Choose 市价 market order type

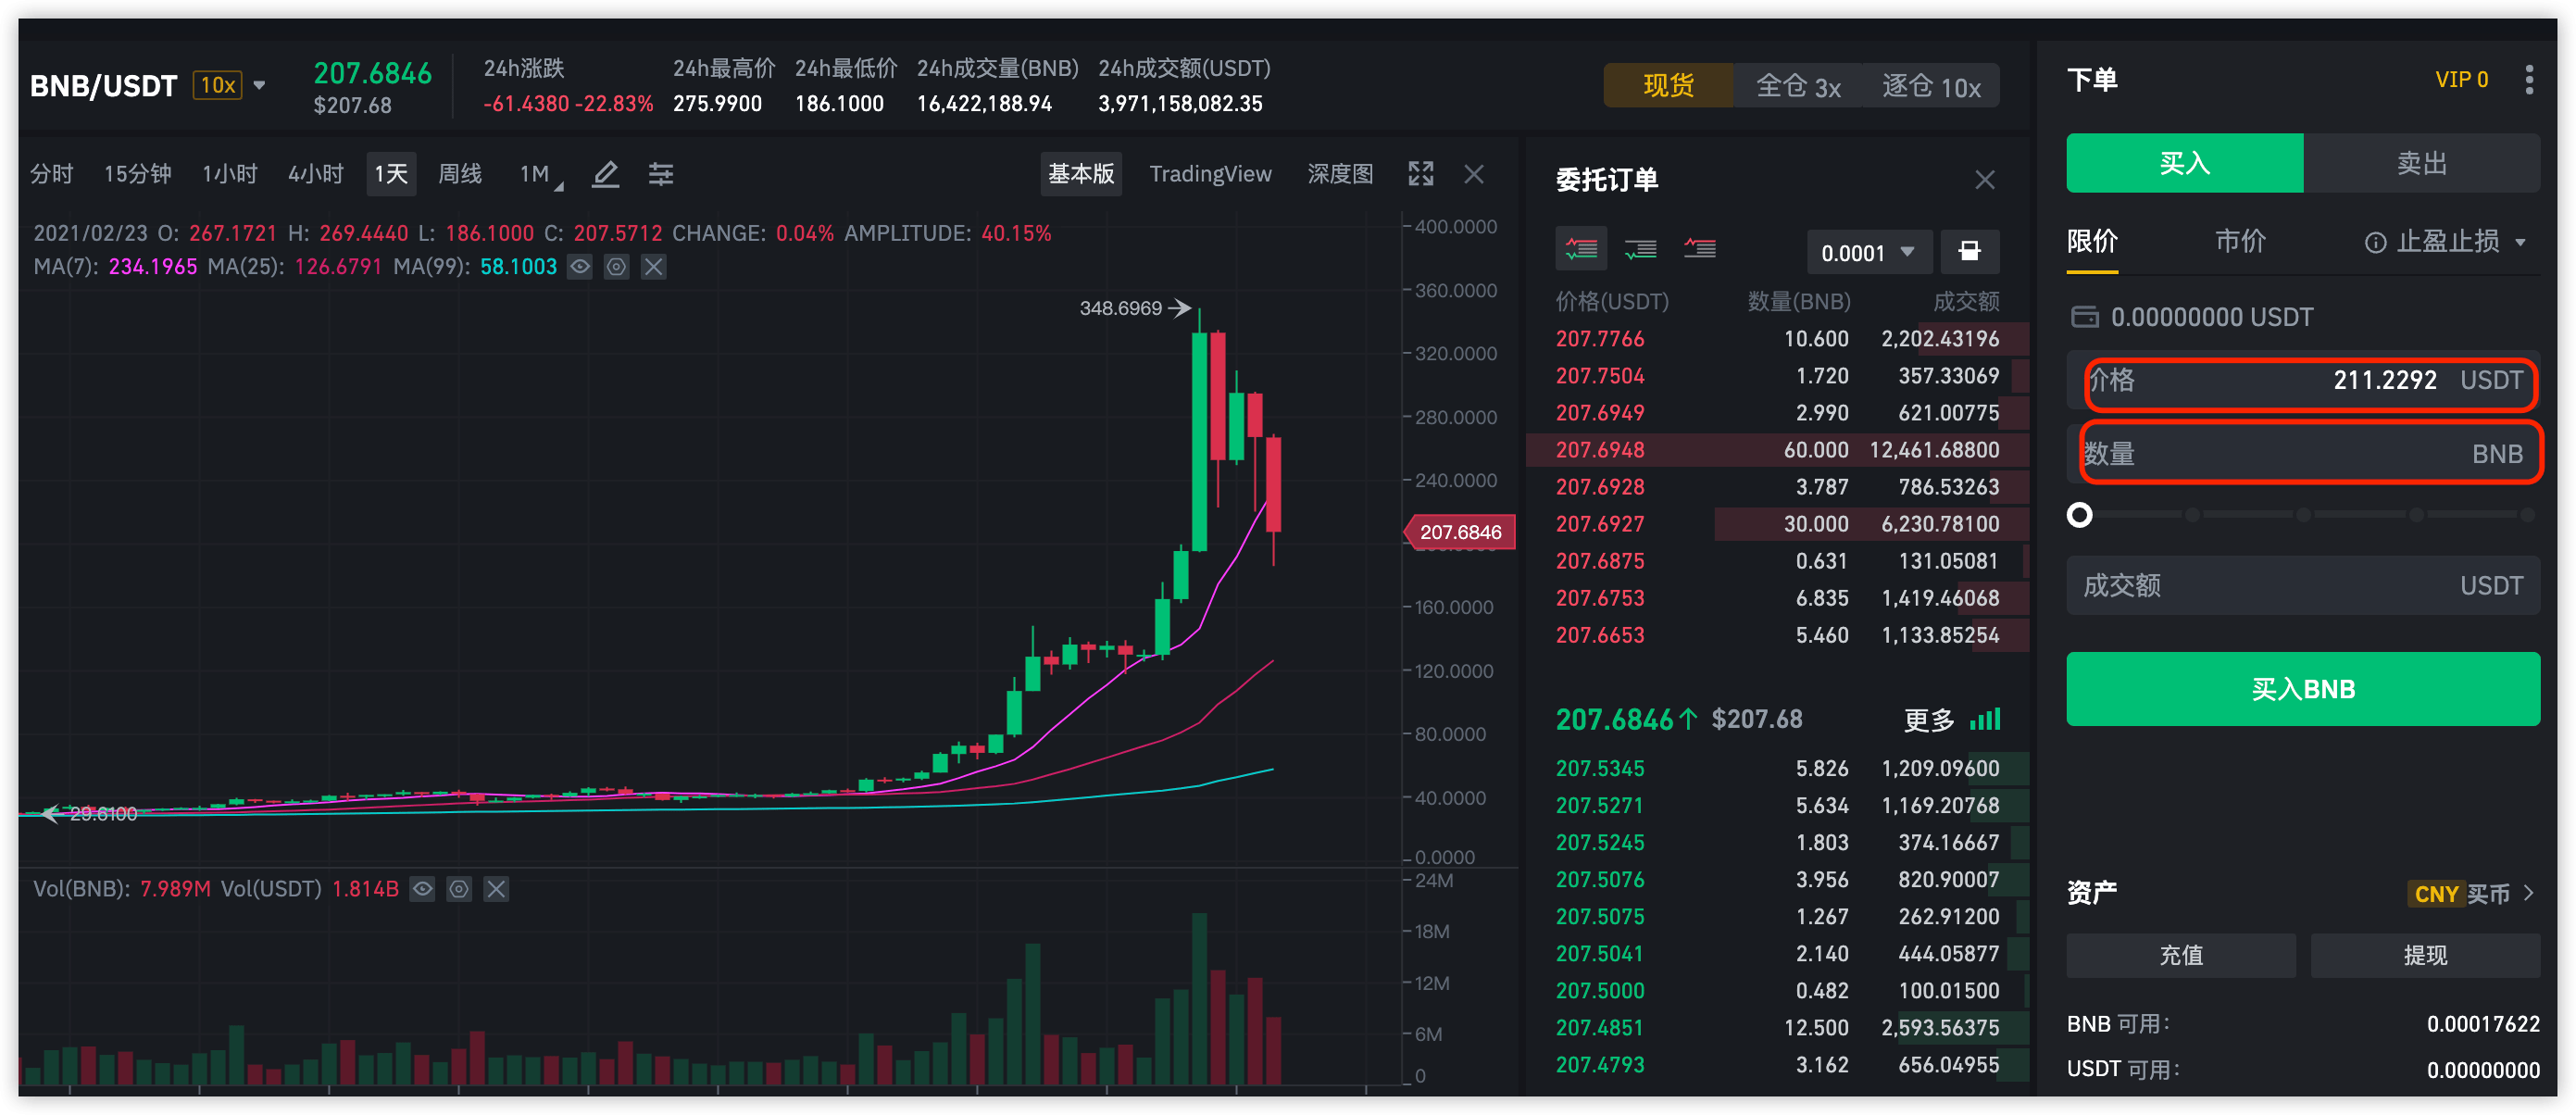[2240, 242]
